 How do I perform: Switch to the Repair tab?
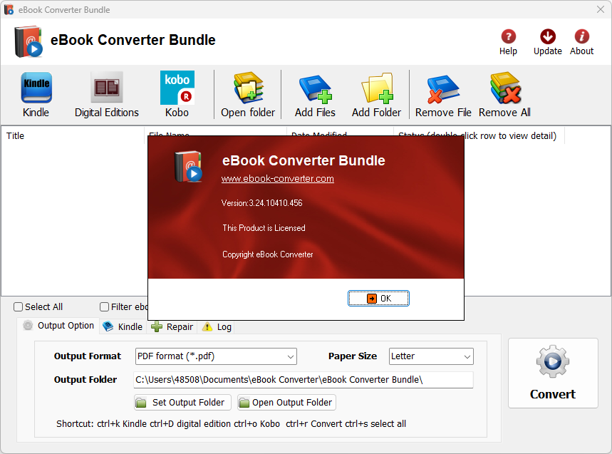(172, 326)
